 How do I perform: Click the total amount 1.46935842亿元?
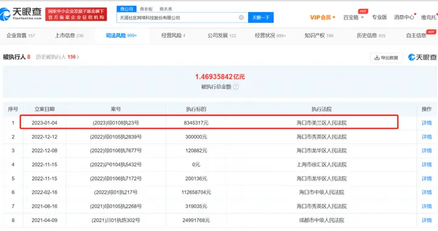220,77
